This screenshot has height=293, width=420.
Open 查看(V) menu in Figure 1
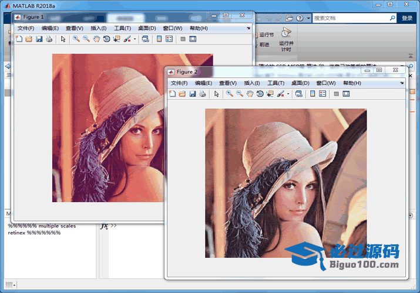(75, 28)
